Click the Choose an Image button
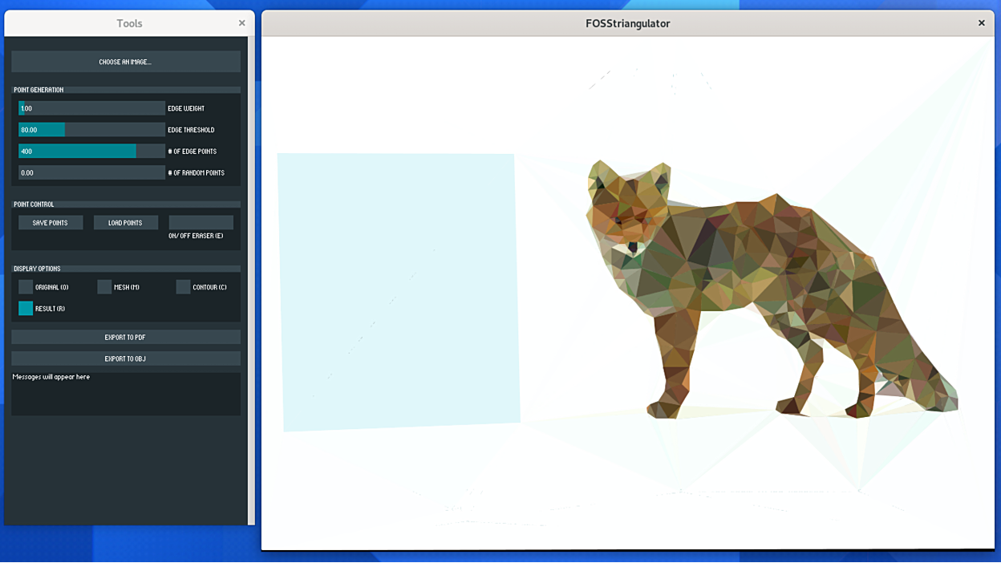This screenshot has height=563, width=1001. (125, 62)
